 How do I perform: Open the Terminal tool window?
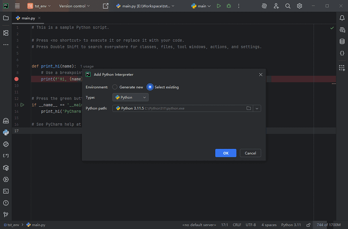[x=6, y=191]
